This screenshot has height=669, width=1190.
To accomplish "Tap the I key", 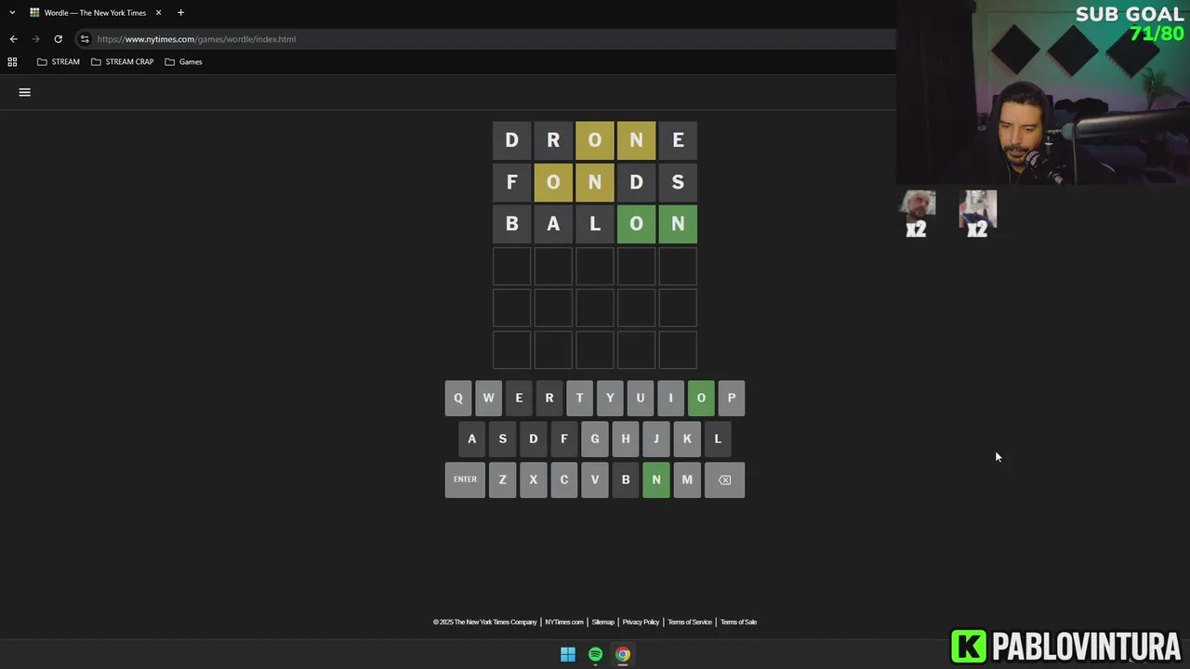I will (x=670, y=398).
